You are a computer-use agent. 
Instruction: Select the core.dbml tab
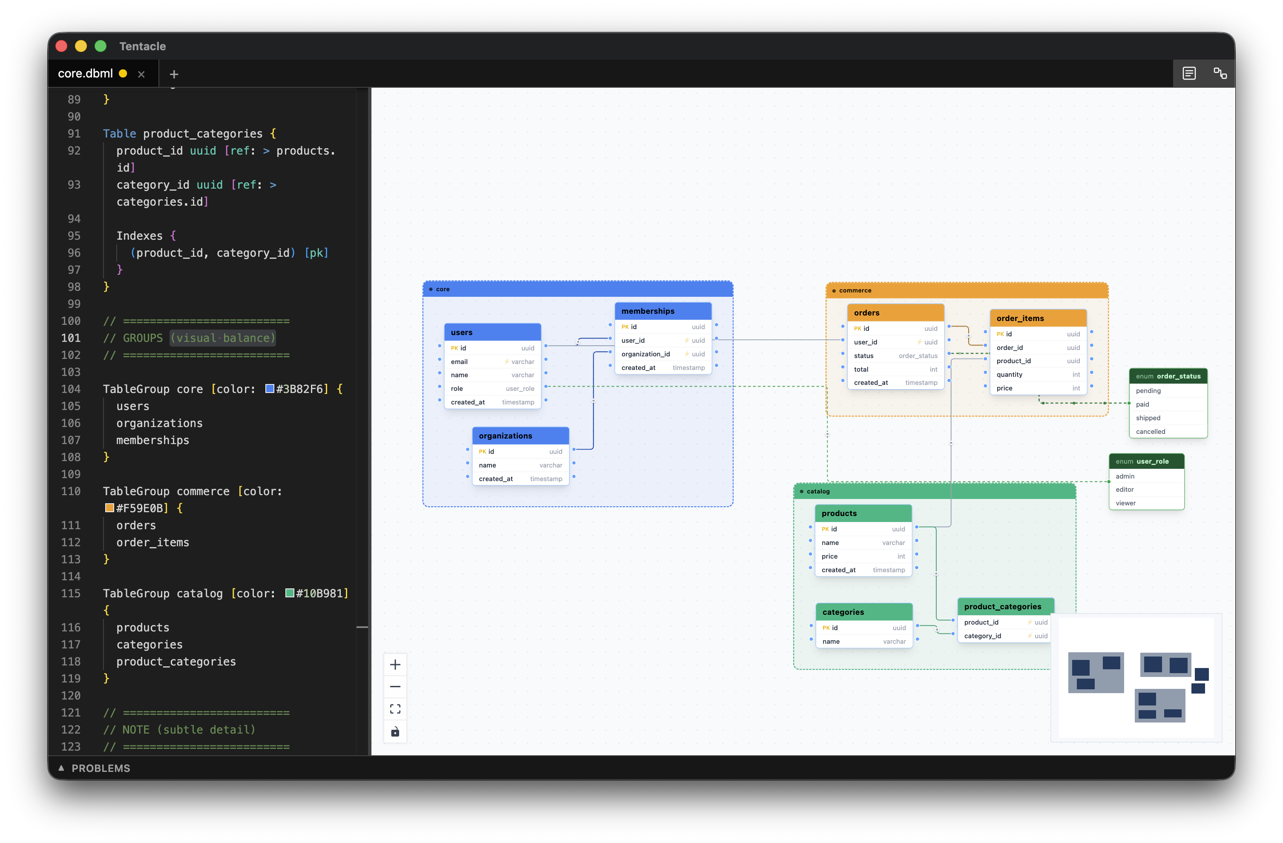click(85, 73)
